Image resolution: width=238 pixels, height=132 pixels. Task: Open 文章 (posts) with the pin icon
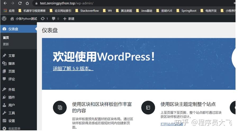click(x=4, y=55)
